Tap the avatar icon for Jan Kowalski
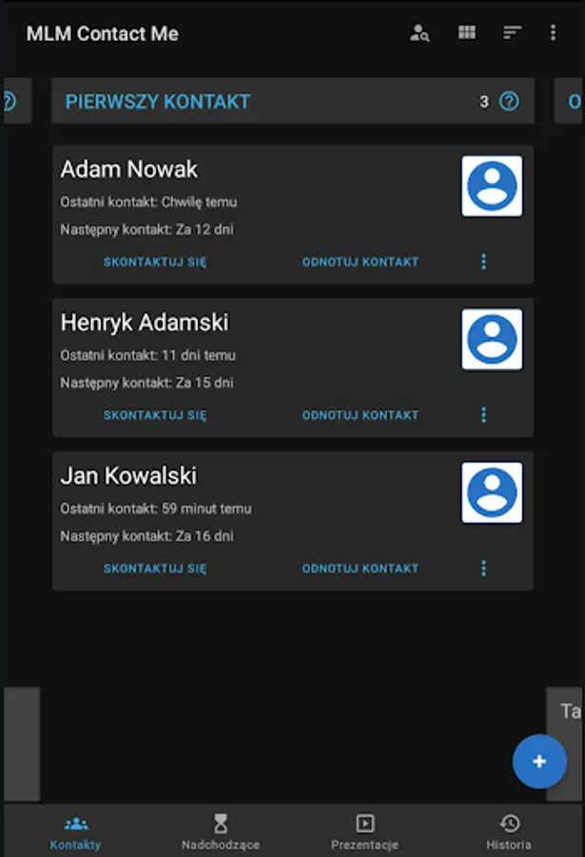585x857 pixels. point(492,493)
